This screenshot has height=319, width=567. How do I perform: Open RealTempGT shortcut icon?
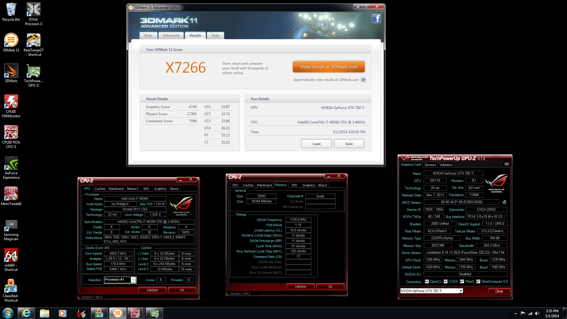(x=33, y=45)
